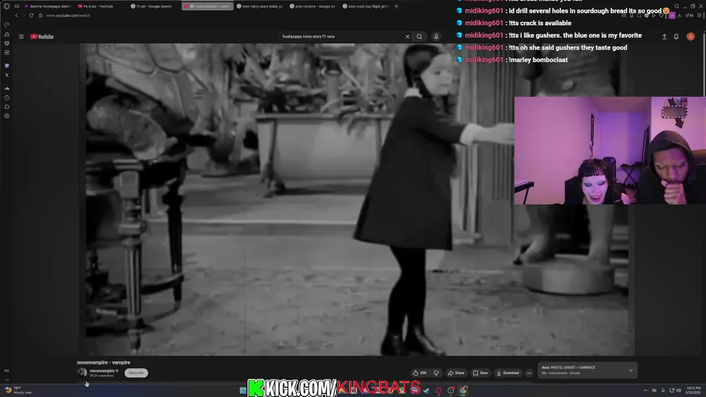This screenshot has height=397, width=706.
Task: Open the GX Control speedometer panel
Action: click(7, 25)
